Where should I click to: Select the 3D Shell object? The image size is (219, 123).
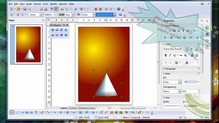pyautogui.click(x=61, y=35)
